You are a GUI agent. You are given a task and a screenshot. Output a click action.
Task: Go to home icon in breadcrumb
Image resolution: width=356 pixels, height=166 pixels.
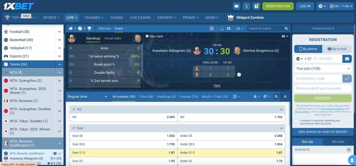point(71,28)
